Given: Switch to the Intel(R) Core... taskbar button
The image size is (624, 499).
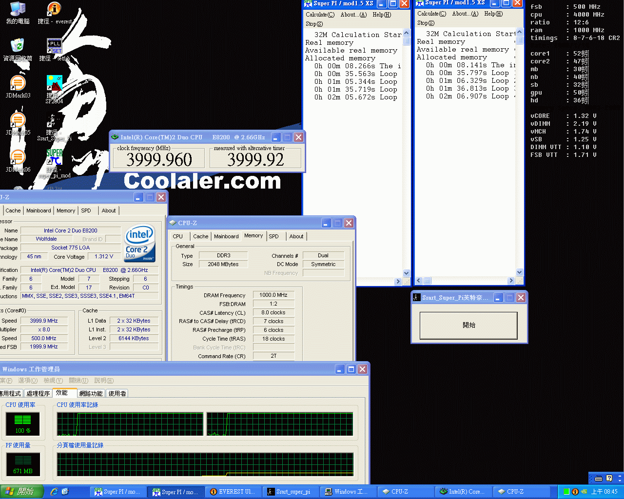Looking at the screenshot, I should (463, 492).
